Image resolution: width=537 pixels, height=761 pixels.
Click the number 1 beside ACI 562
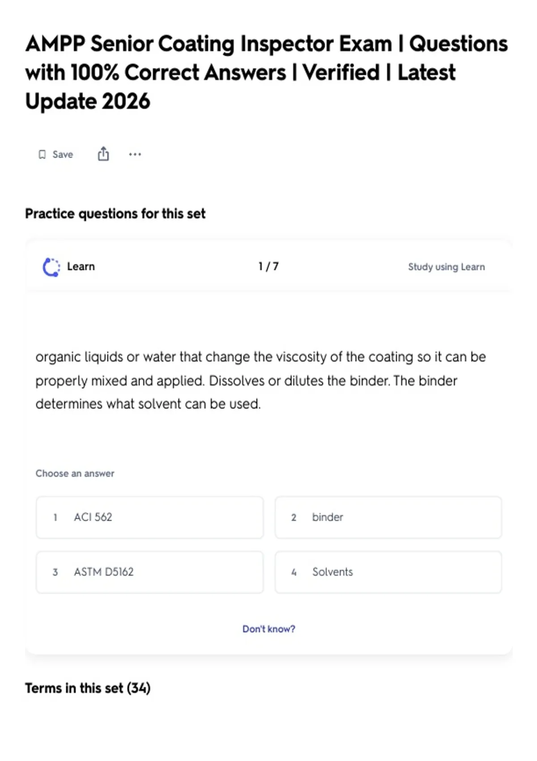point(55,517)
